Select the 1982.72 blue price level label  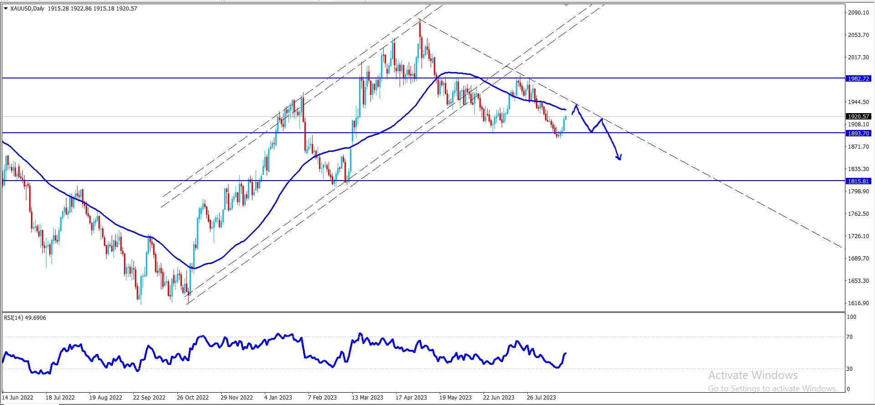tap(858, 78)
